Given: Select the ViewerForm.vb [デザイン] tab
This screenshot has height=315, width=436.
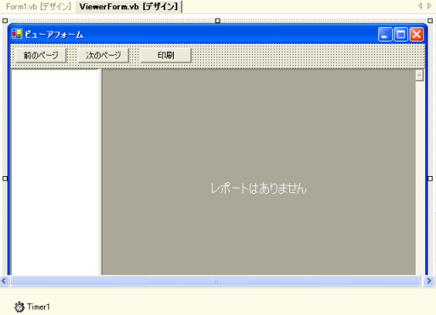Looking at the screenshot, I should click(129, 7).
